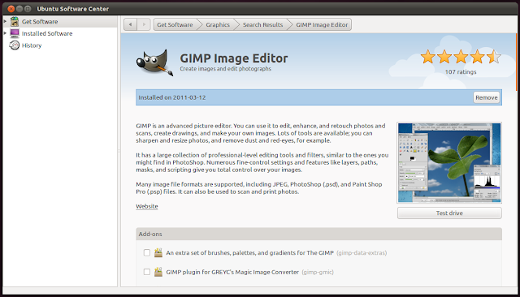Click the 107 ratings text
This screenshot has width=520, height=297.
click(x=461, y=72)
